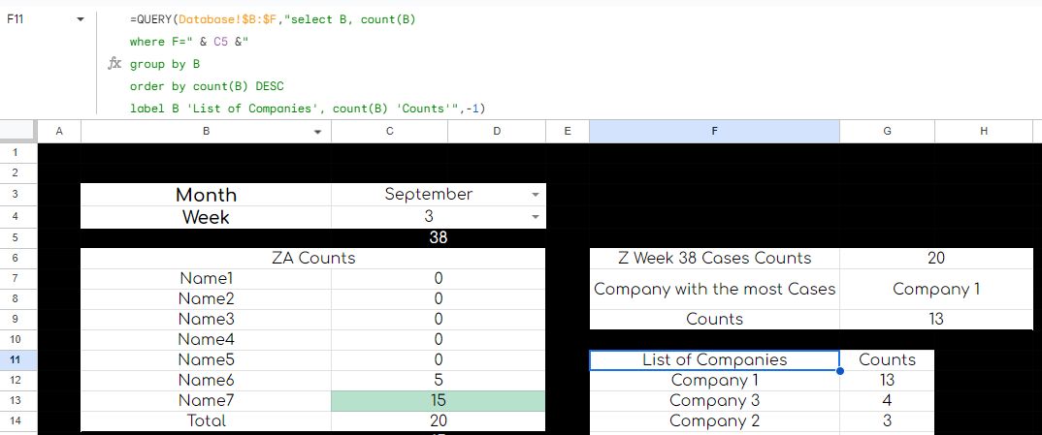Select column H header
Image resolution: width=1042 pixels, height=435 pixels.
(x=984, y=132)
